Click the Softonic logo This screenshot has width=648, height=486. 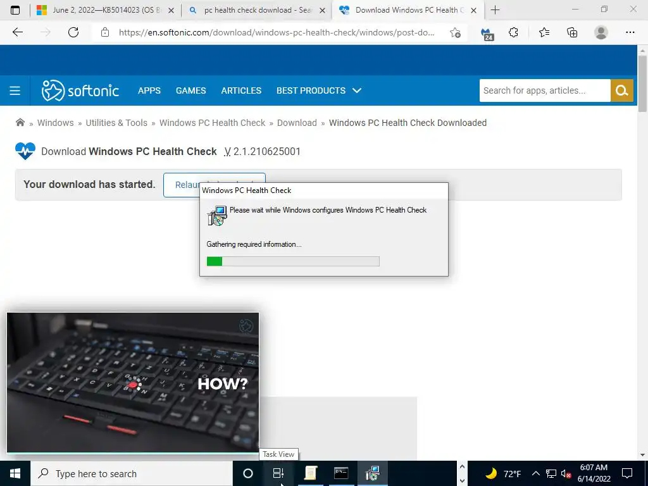[x=80, y=90]
